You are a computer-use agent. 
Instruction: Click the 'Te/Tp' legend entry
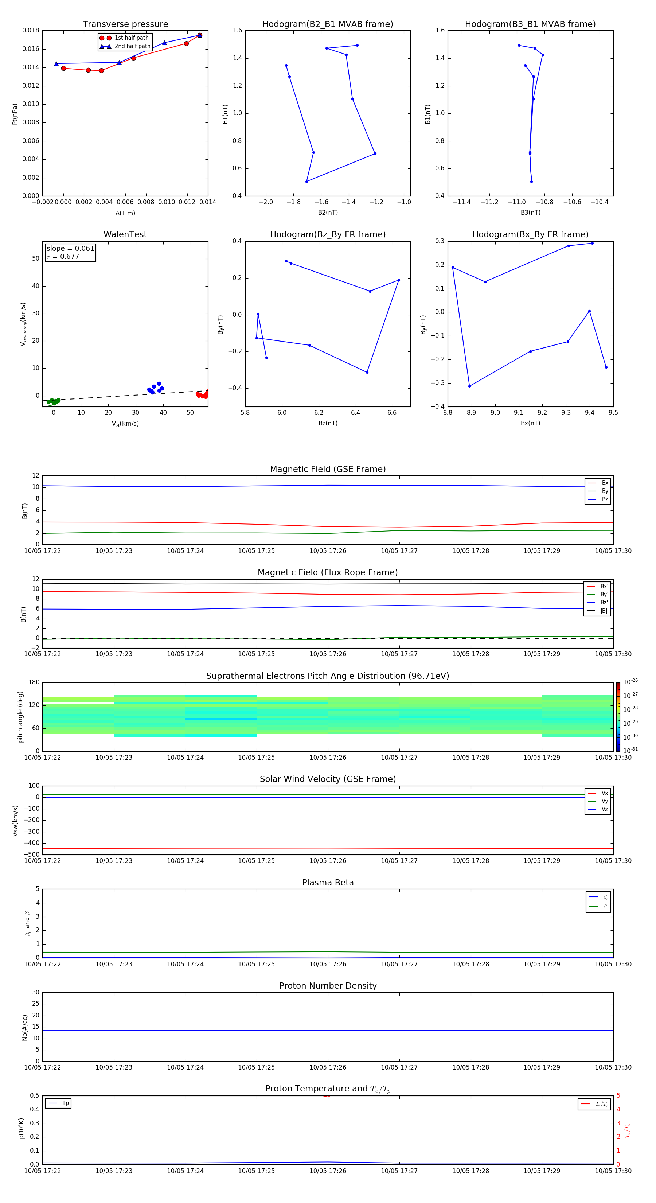595,1104
